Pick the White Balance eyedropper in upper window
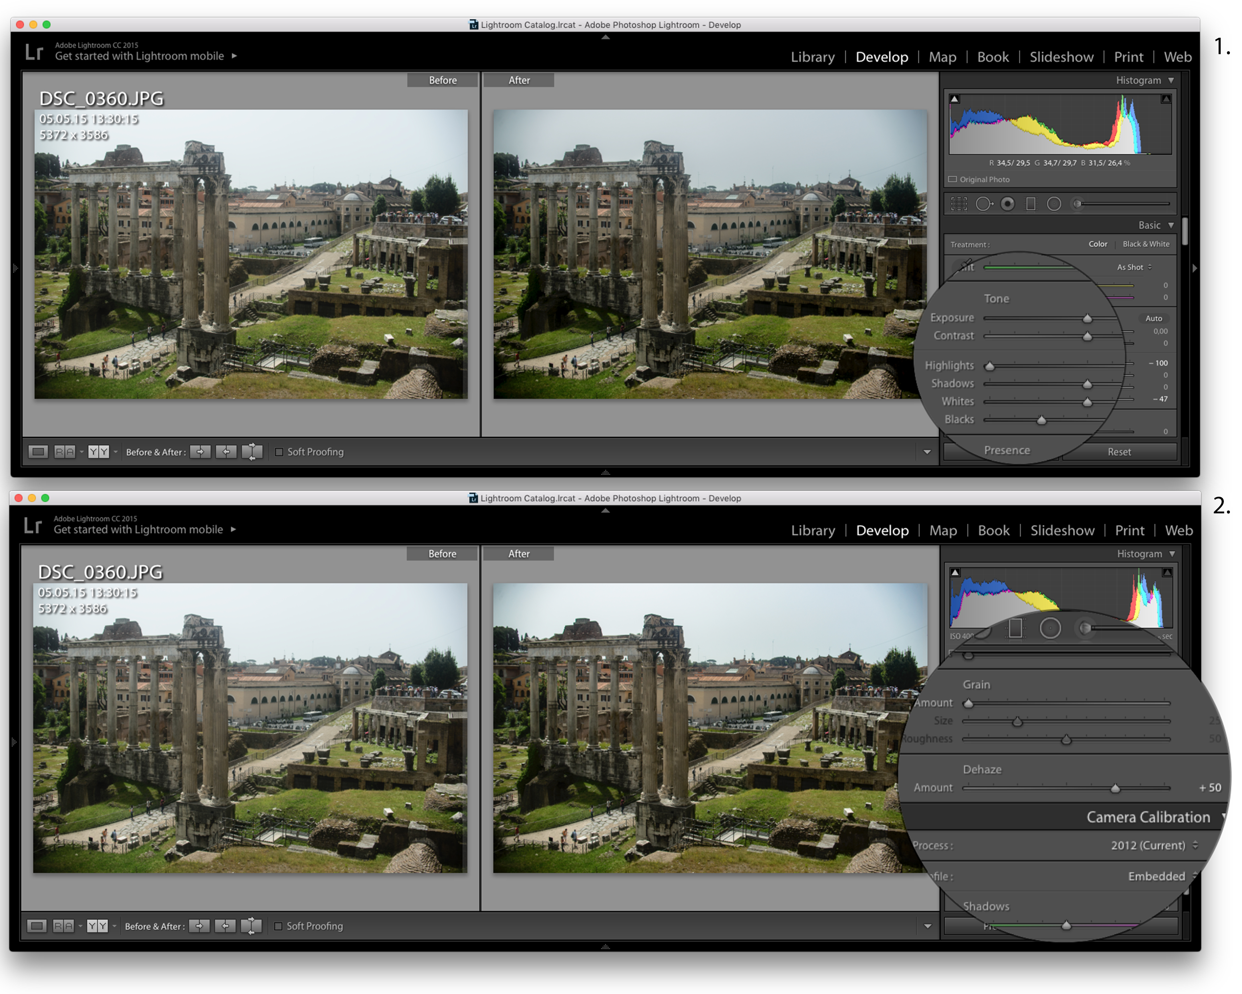The height and width of the screenshot is (994, 1242). (966, 266)
